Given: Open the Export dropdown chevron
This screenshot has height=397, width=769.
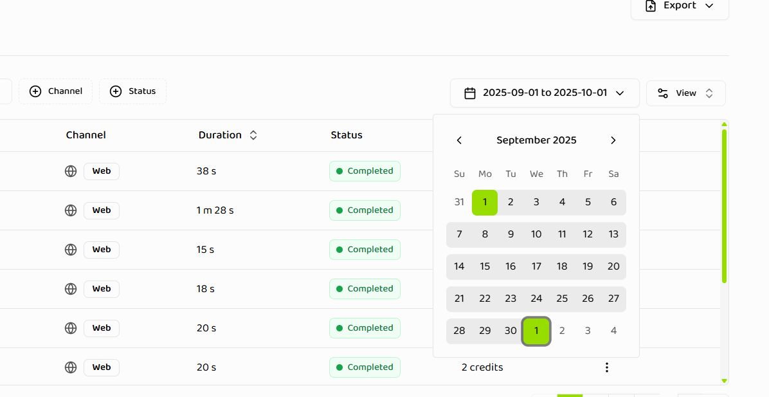Looking at the screenshot, I should click(x=709, y=5).
